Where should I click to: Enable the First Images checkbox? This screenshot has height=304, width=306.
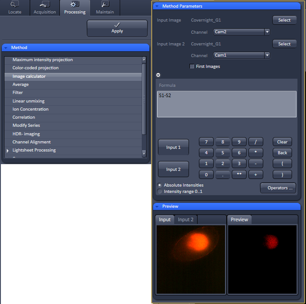(192, 67)
